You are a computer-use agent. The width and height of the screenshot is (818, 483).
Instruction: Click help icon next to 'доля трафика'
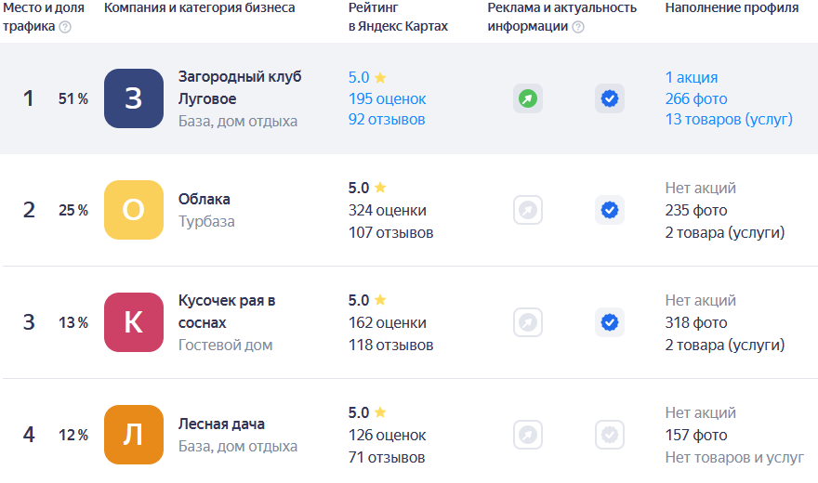pyautogui.click(x=65, y=27)
